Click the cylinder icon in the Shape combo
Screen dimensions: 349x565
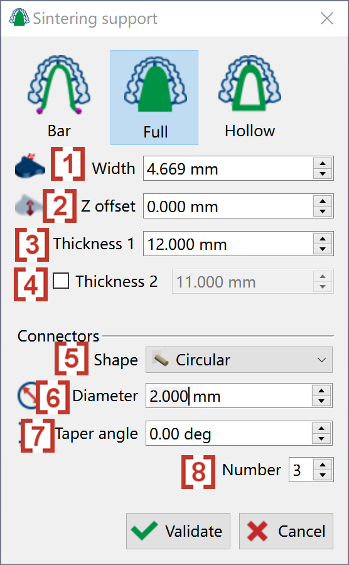(160, 360)
